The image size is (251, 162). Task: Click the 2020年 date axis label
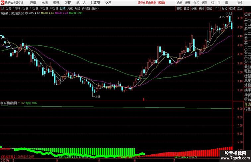[x=5, y=160]
